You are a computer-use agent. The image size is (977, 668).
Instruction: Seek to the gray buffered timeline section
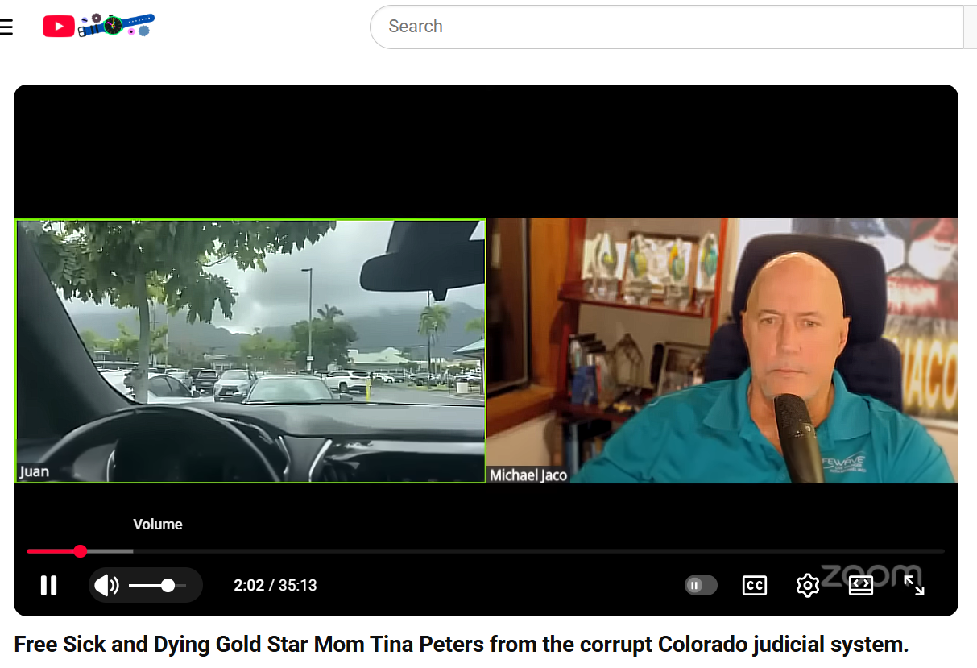109,551
